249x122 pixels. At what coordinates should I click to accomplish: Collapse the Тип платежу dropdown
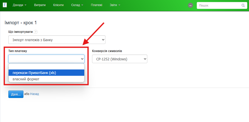(x=46, y=59)
